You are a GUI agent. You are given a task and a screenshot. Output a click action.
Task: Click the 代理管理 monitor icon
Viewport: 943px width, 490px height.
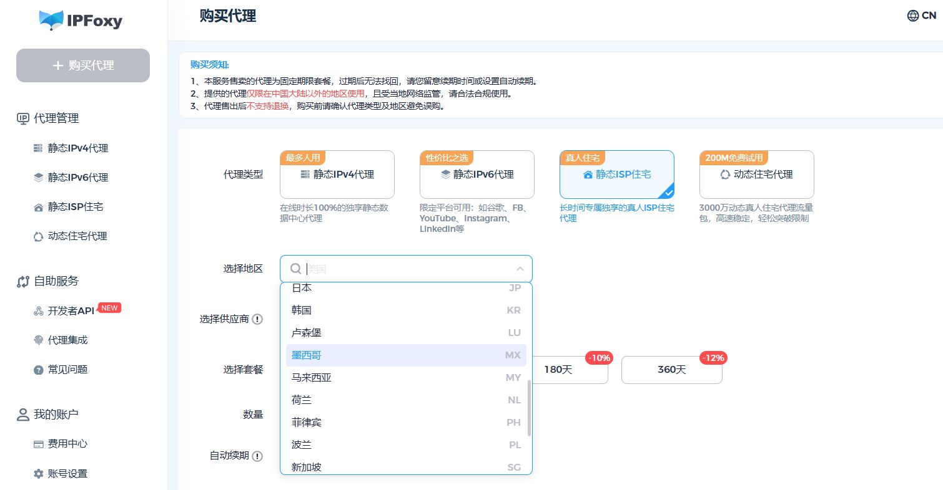click(x=22, y=118)
